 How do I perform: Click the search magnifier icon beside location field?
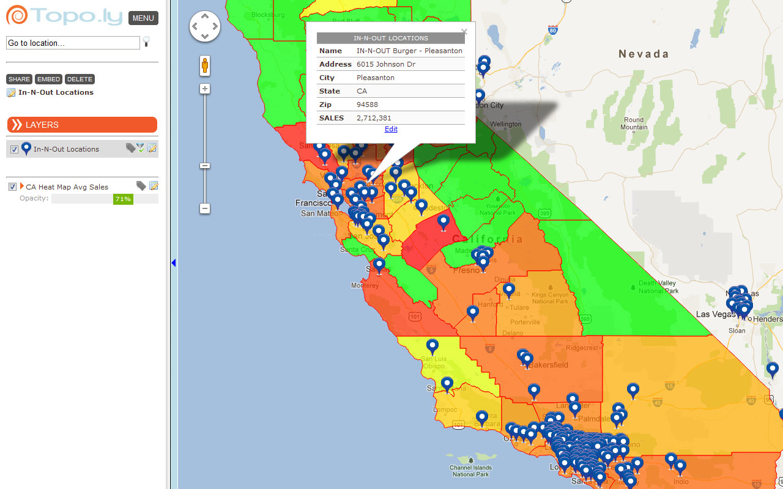[146, 42]
